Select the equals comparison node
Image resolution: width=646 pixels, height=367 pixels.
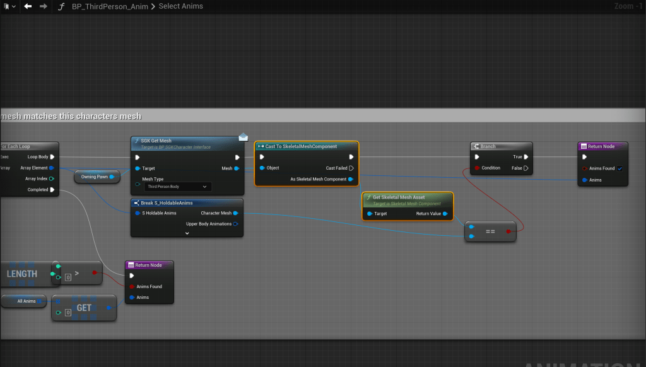pyautogui.click(x=490, y=232)
